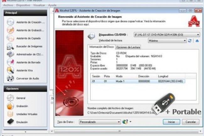
Task: Click the data type help globe icon
Action: [125, 122]
